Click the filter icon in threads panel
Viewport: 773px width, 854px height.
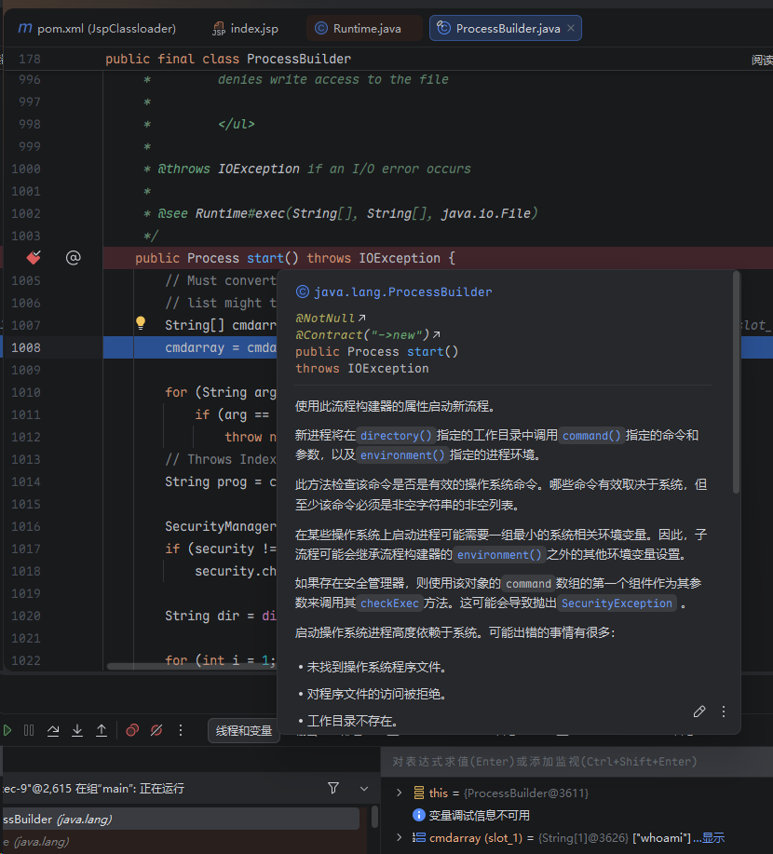click(333, 788)
